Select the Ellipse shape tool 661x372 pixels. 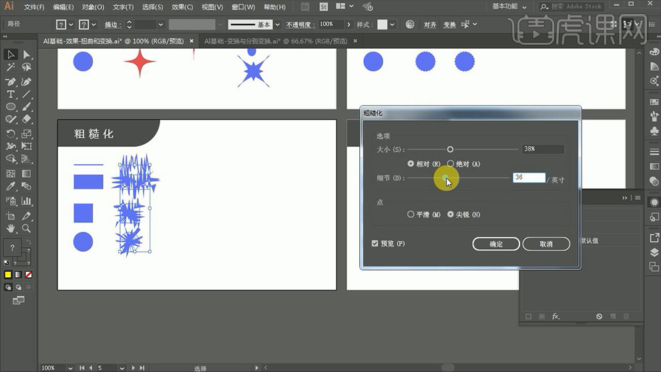(11, 107)
